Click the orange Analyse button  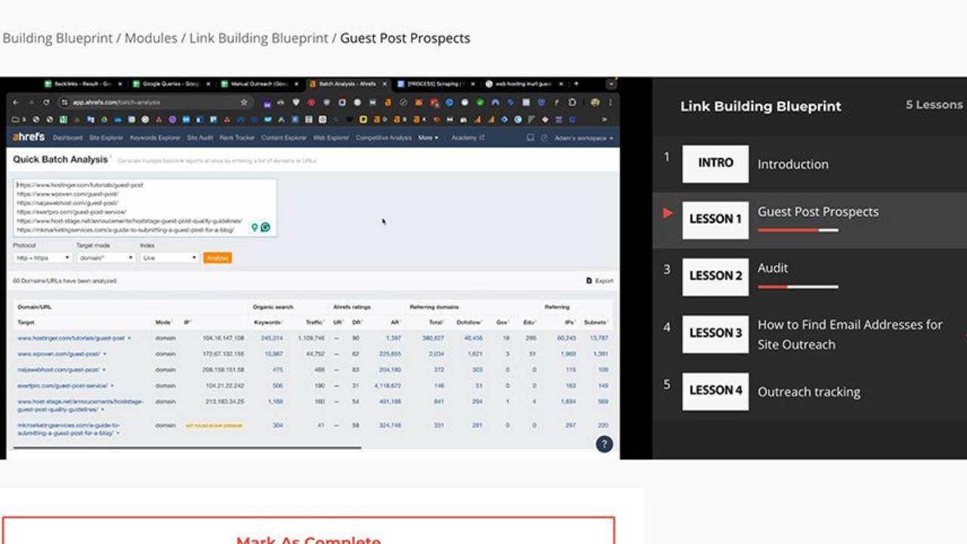click(x=218, y=258)
